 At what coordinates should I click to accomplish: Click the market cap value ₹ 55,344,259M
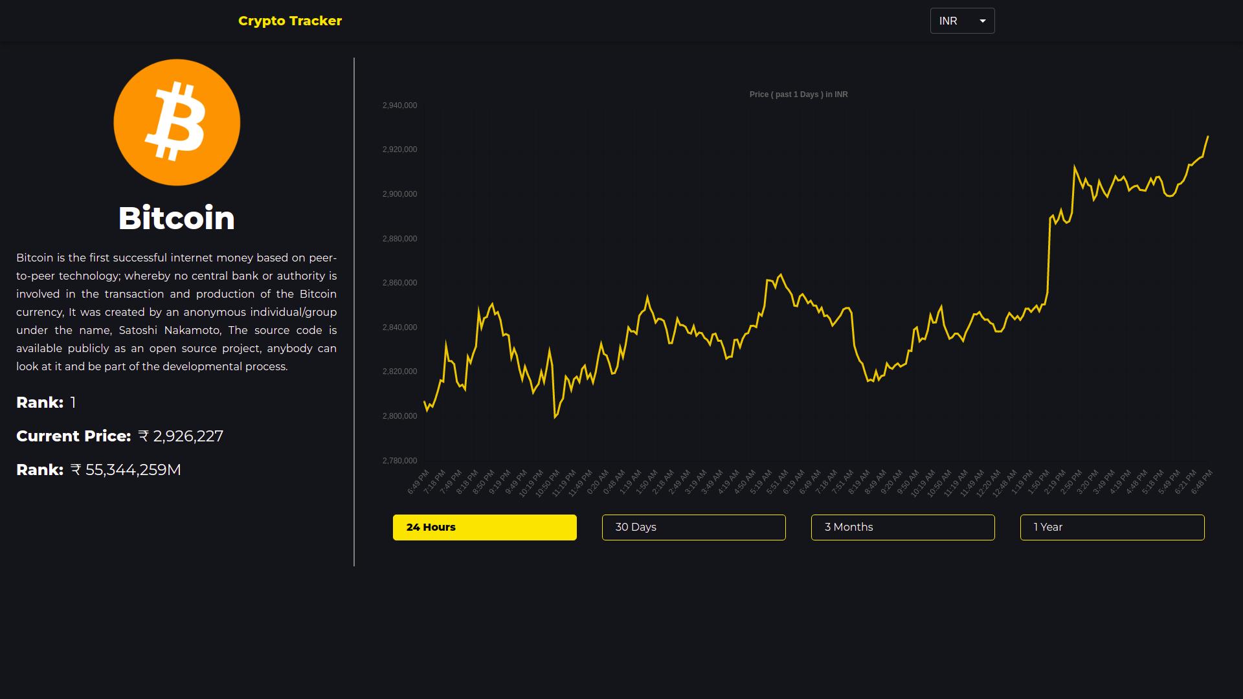[126, 470]
